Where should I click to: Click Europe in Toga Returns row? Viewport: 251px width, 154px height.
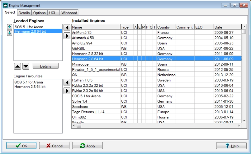[163, 112]
